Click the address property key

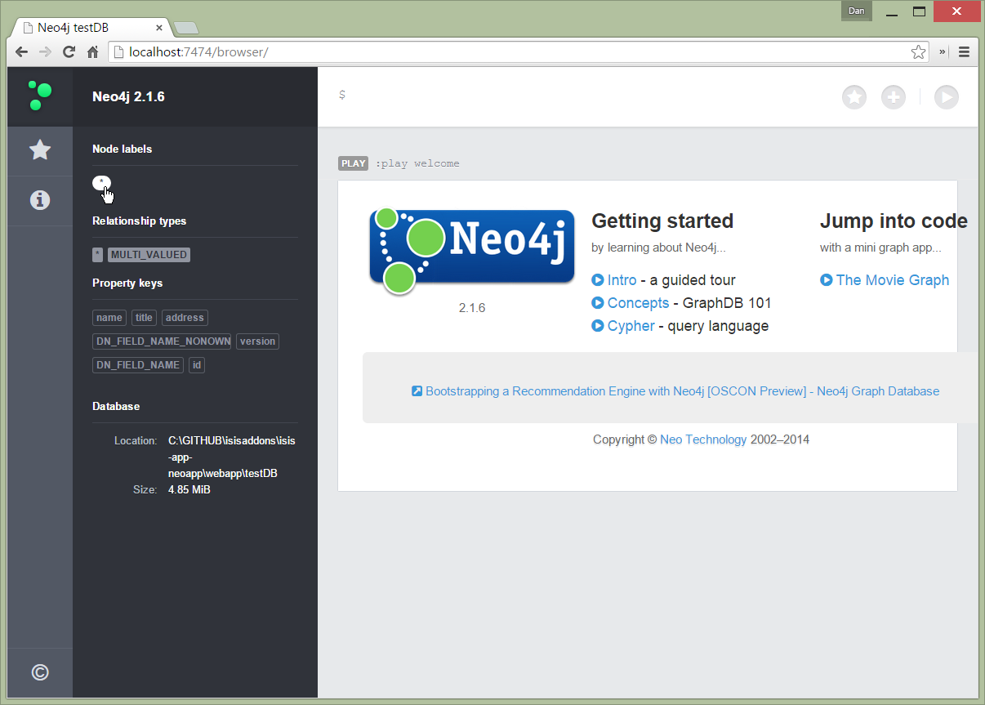pos(185,318)
